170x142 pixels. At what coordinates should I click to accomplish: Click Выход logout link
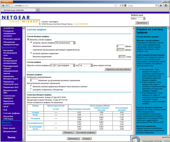[11, 137]
